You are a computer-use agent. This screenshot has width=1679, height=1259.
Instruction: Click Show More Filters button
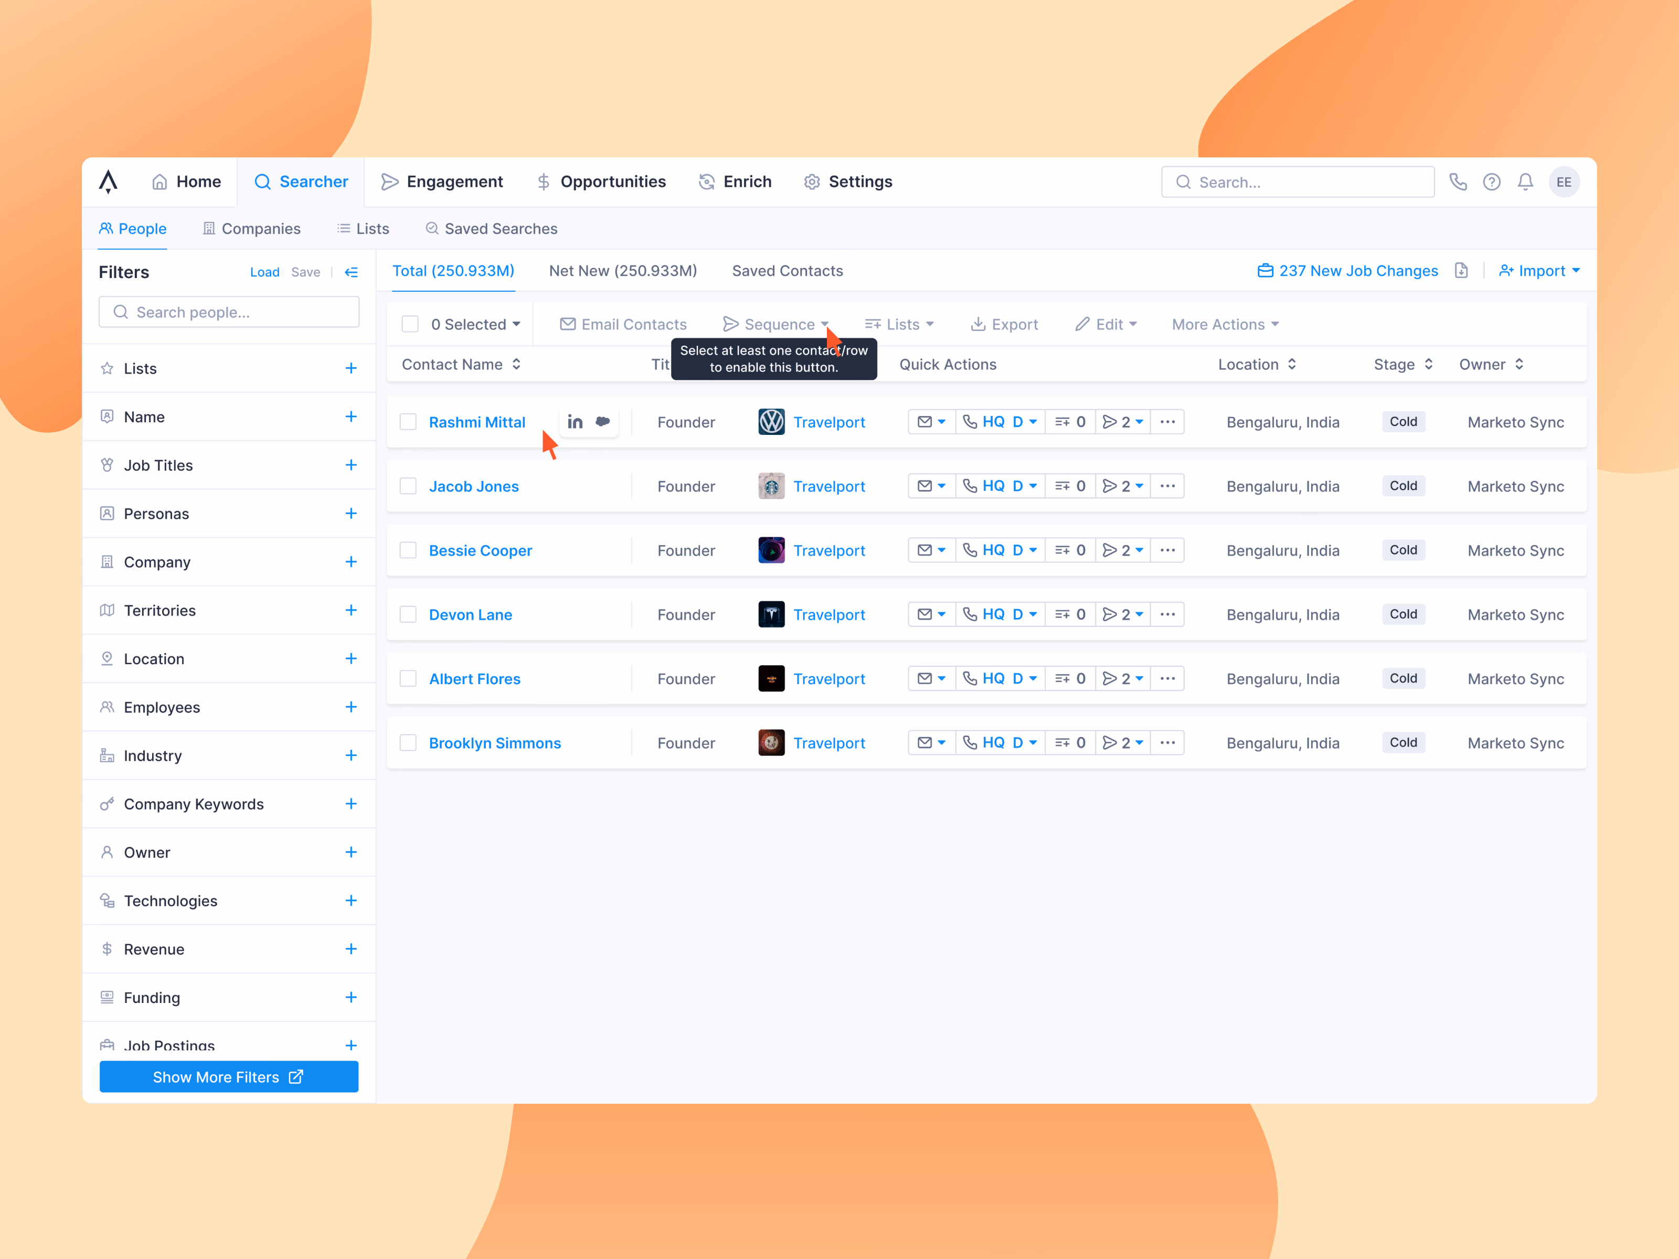click(x=228, y=1077)
